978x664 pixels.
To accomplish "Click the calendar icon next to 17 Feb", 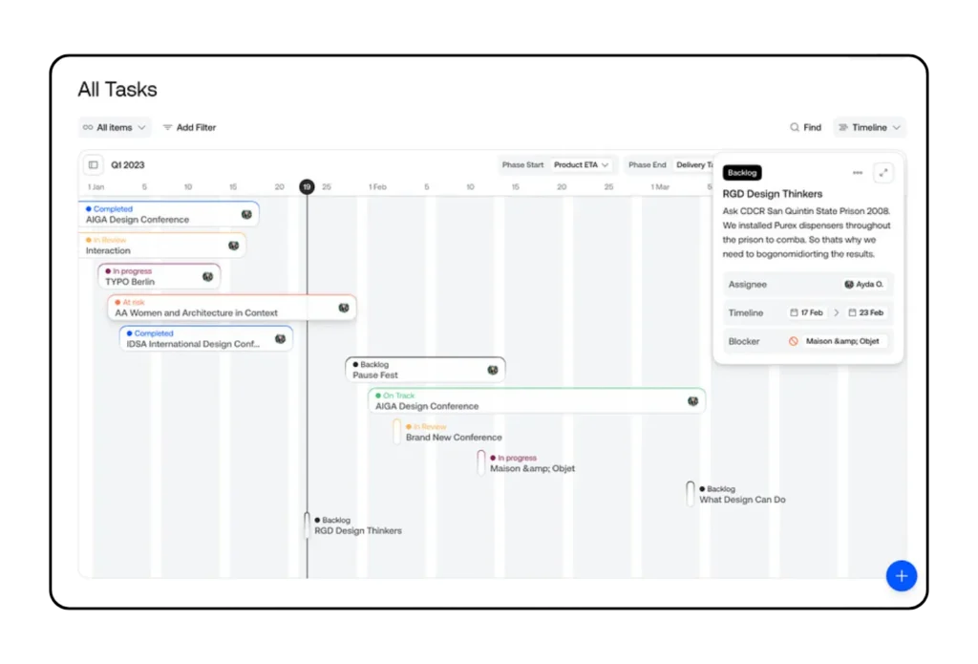I will click(794, 312).
